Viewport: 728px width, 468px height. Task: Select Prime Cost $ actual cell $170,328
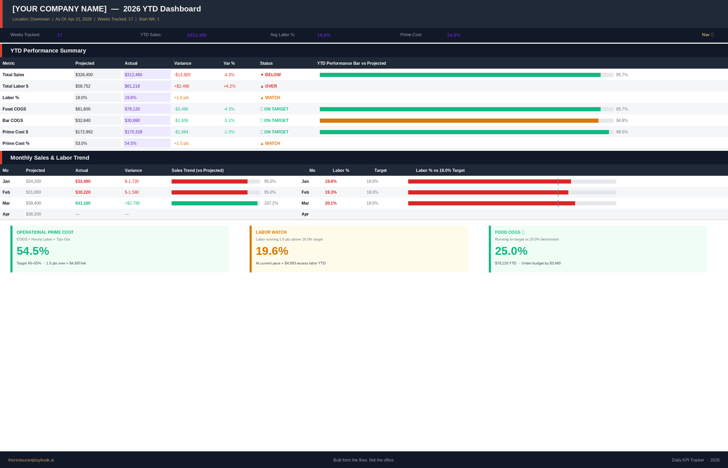pos(147,132)
